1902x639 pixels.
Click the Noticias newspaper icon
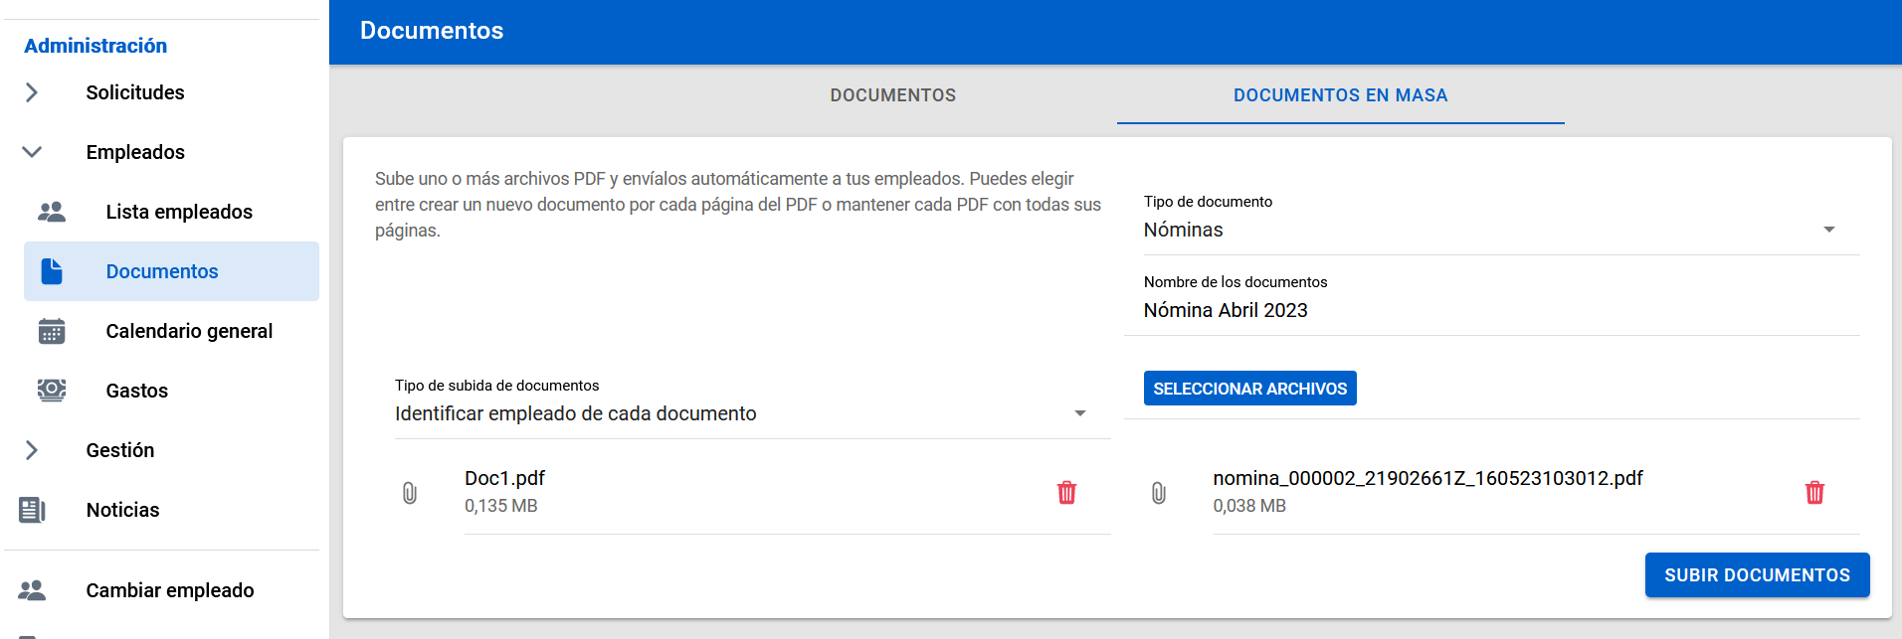(x=32, y=510)
